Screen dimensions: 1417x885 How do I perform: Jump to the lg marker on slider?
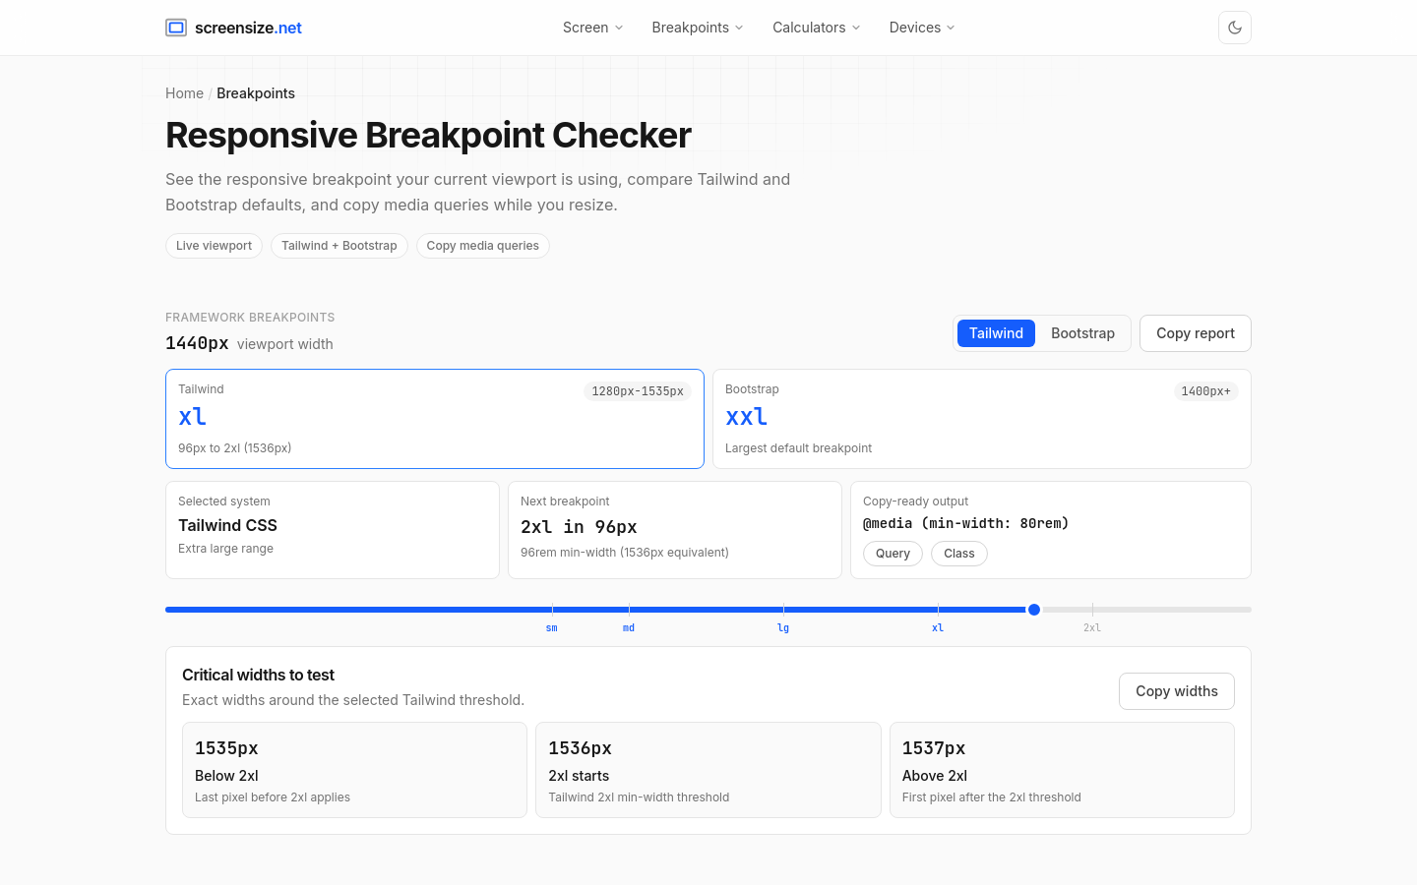click(783, 627)
